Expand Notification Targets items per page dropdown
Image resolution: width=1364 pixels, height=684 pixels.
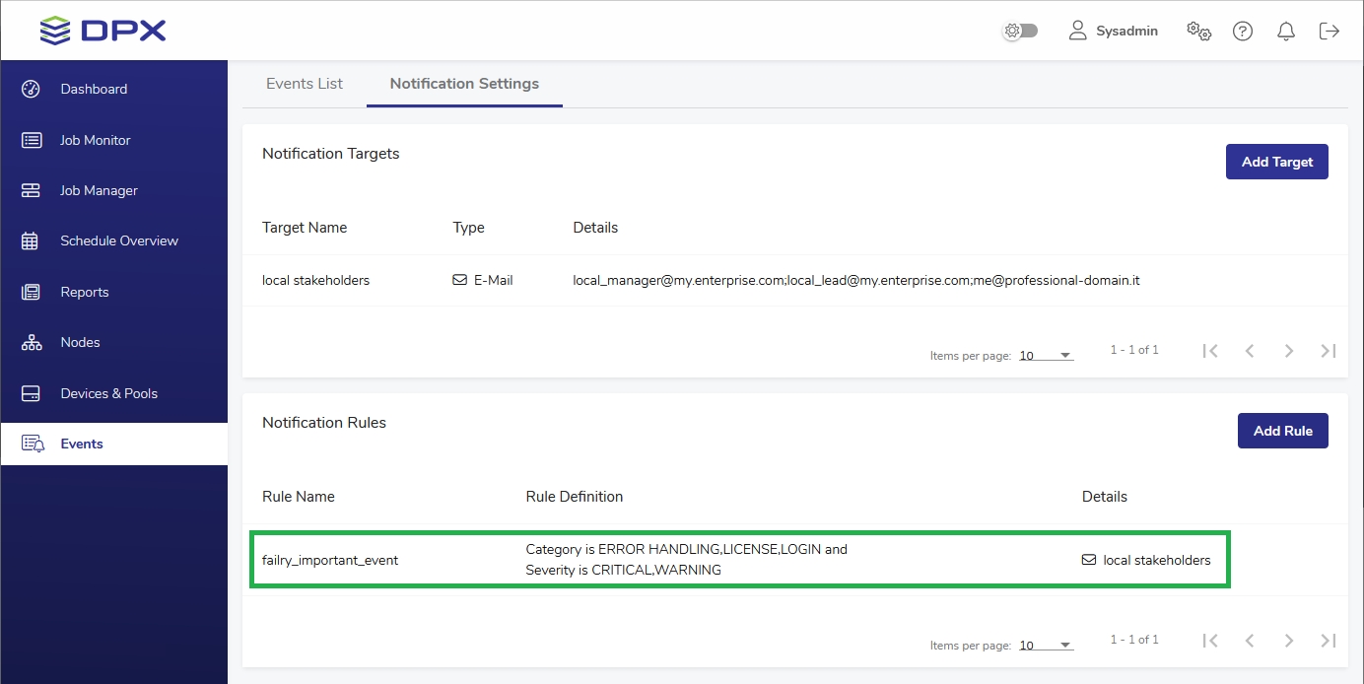tap(1046, 356)
